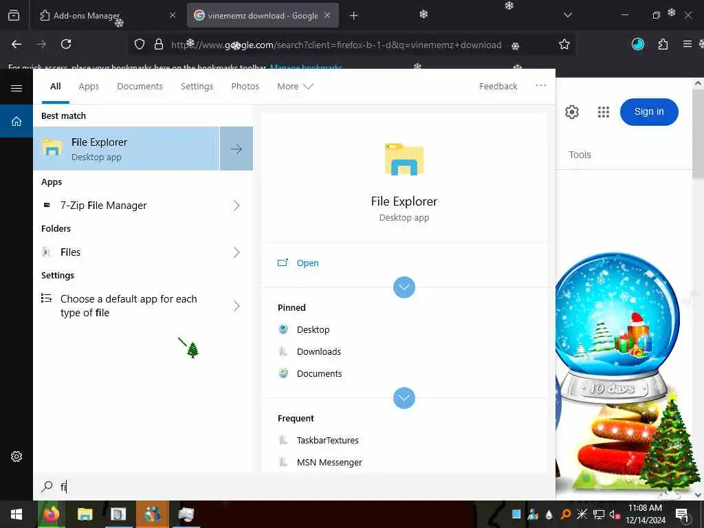This screenshot has width=704, height=528.
Task: Open the Files folder result
Action: [x=126, y=252]
